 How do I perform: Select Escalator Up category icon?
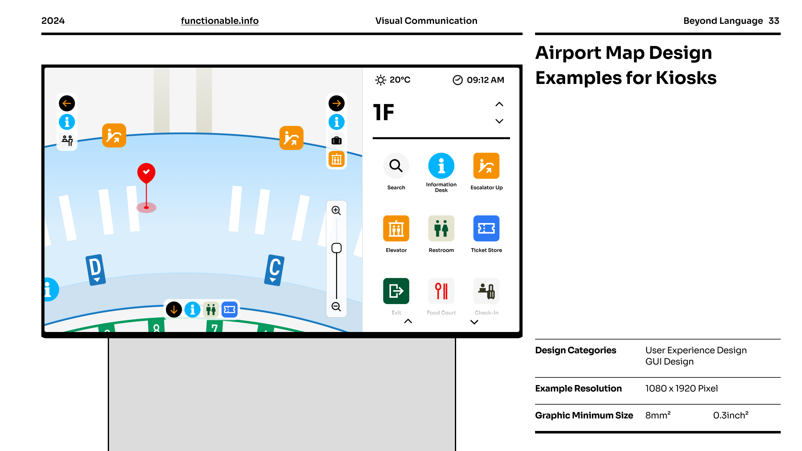[486, 166]
